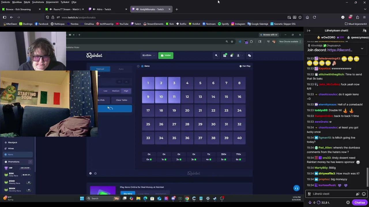This screenshot has height=207, width=369.
Task: Favorite the Keno game with star icon
Action: pos(95,173)
